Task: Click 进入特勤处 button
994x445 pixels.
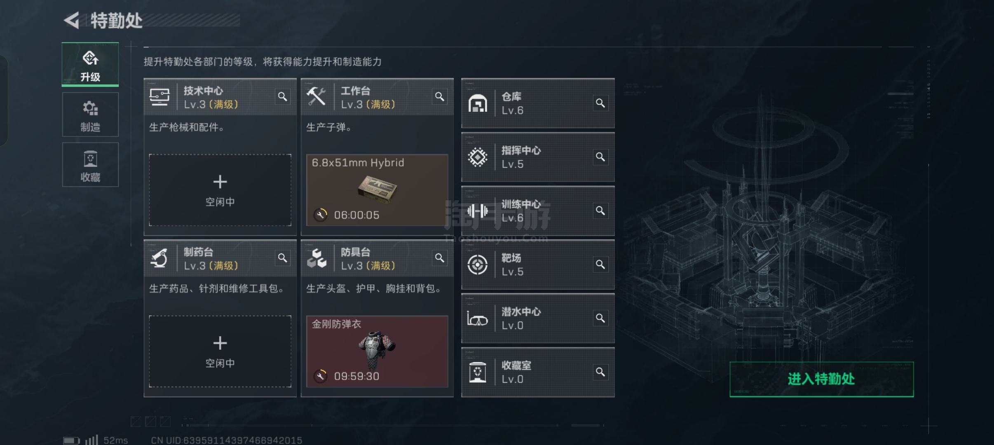Action: coord(821,379)
